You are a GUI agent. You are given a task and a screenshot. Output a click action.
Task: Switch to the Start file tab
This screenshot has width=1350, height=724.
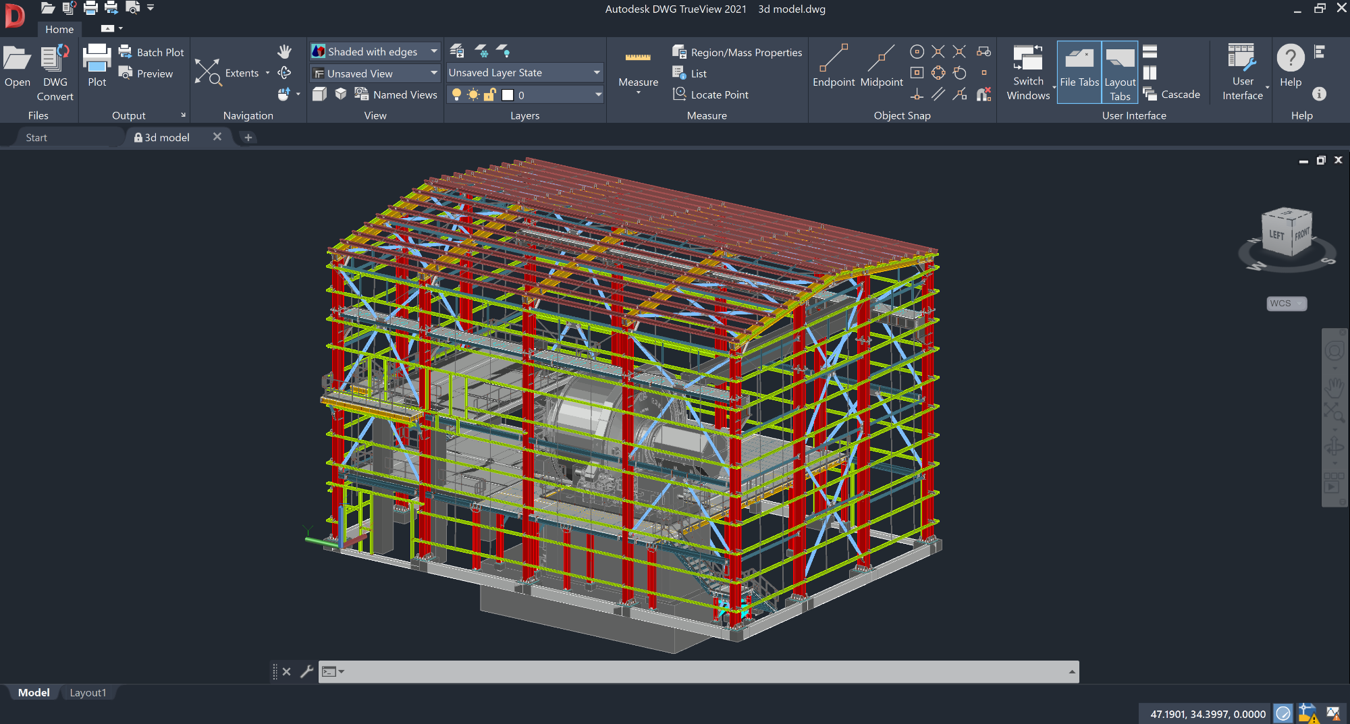[x=36, y=138]
